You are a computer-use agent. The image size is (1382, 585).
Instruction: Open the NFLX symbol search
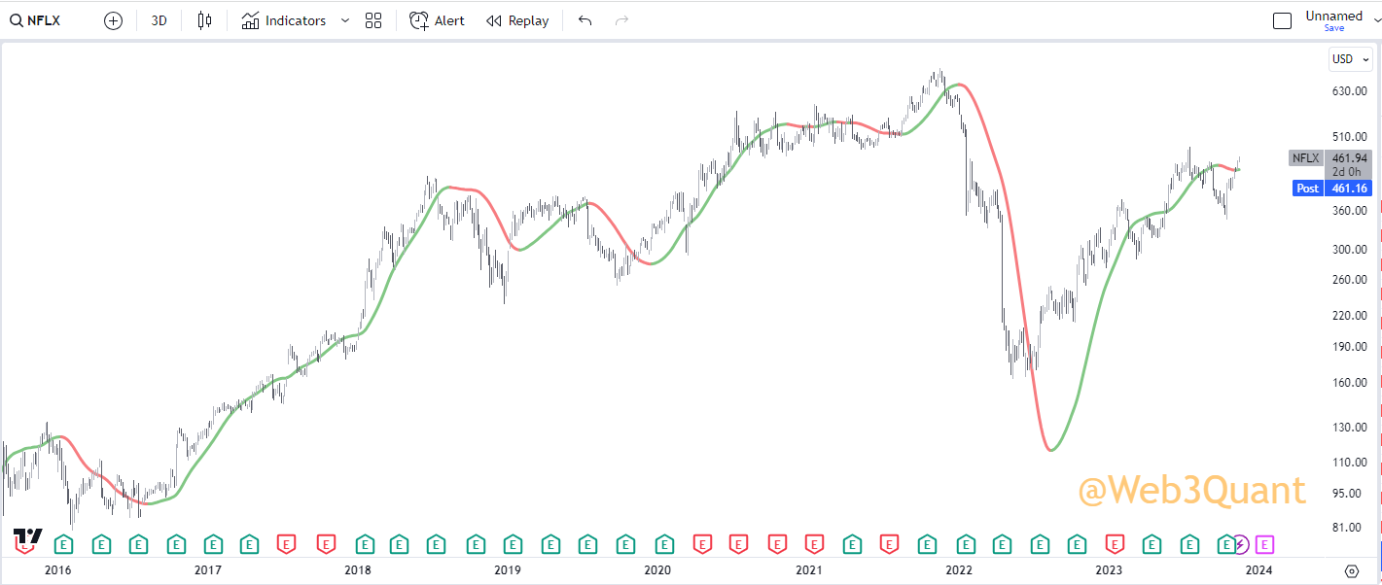[x=36, y=20]
